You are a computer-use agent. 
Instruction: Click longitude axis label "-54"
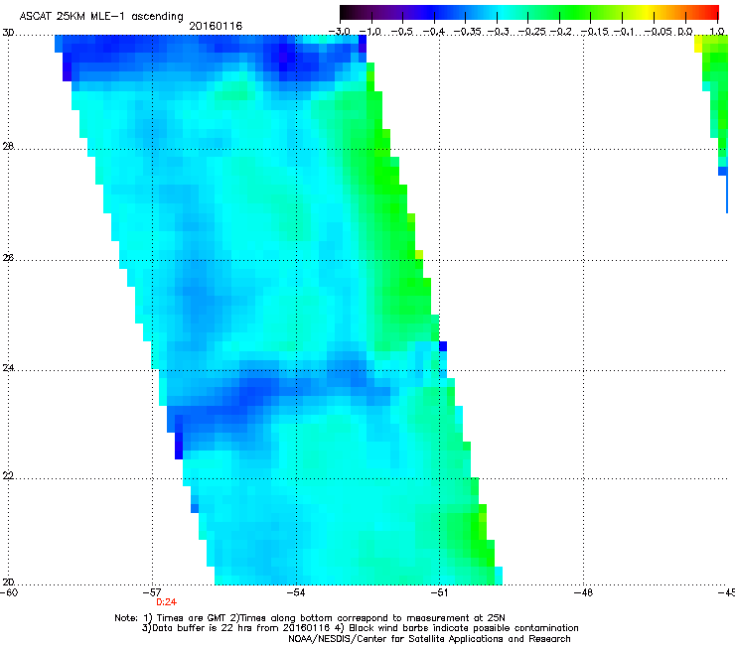click(x=296, y=593)
